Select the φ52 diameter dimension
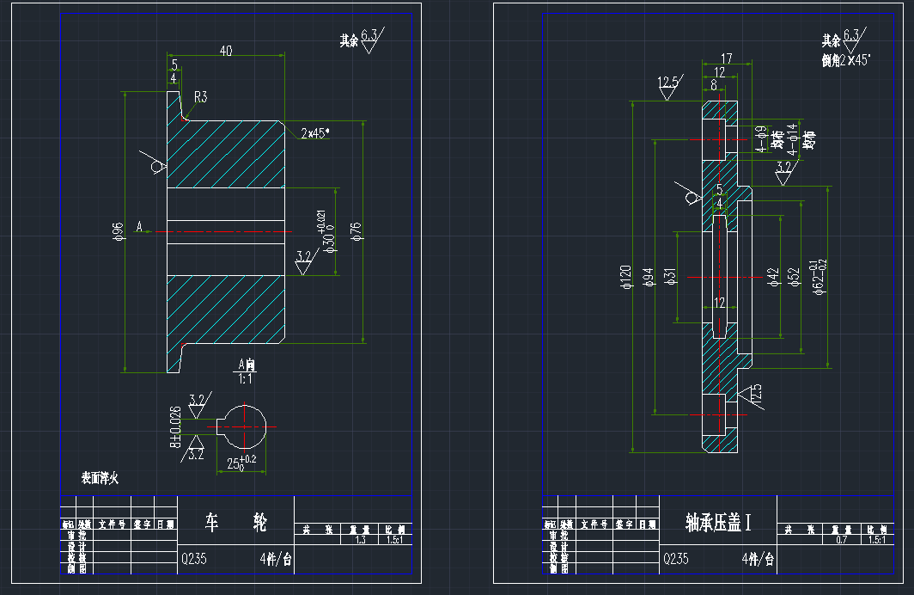This screenshot has height=595, width=914. point(794,277)
